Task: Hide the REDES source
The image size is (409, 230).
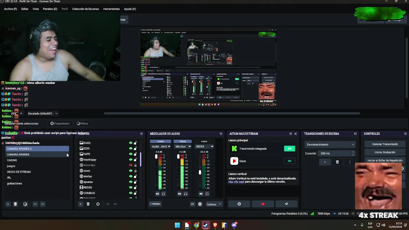Action: tap(130, 188)
